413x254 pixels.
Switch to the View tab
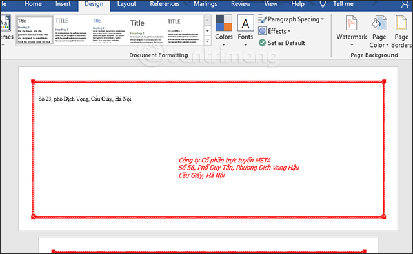point(271,4)
